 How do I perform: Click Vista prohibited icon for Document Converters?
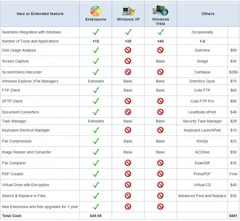160,112
